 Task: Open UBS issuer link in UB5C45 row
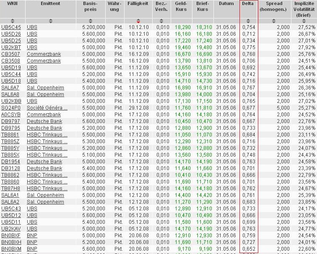(x=32, y=27)
